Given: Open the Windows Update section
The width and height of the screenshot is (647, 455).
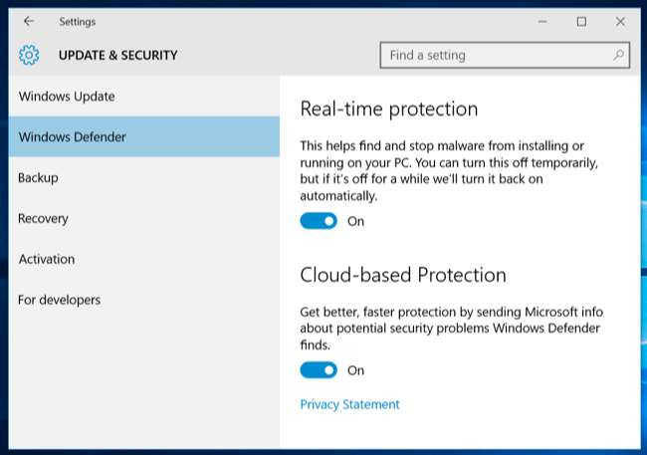Looking at the screenshot, I should point(67,97).
